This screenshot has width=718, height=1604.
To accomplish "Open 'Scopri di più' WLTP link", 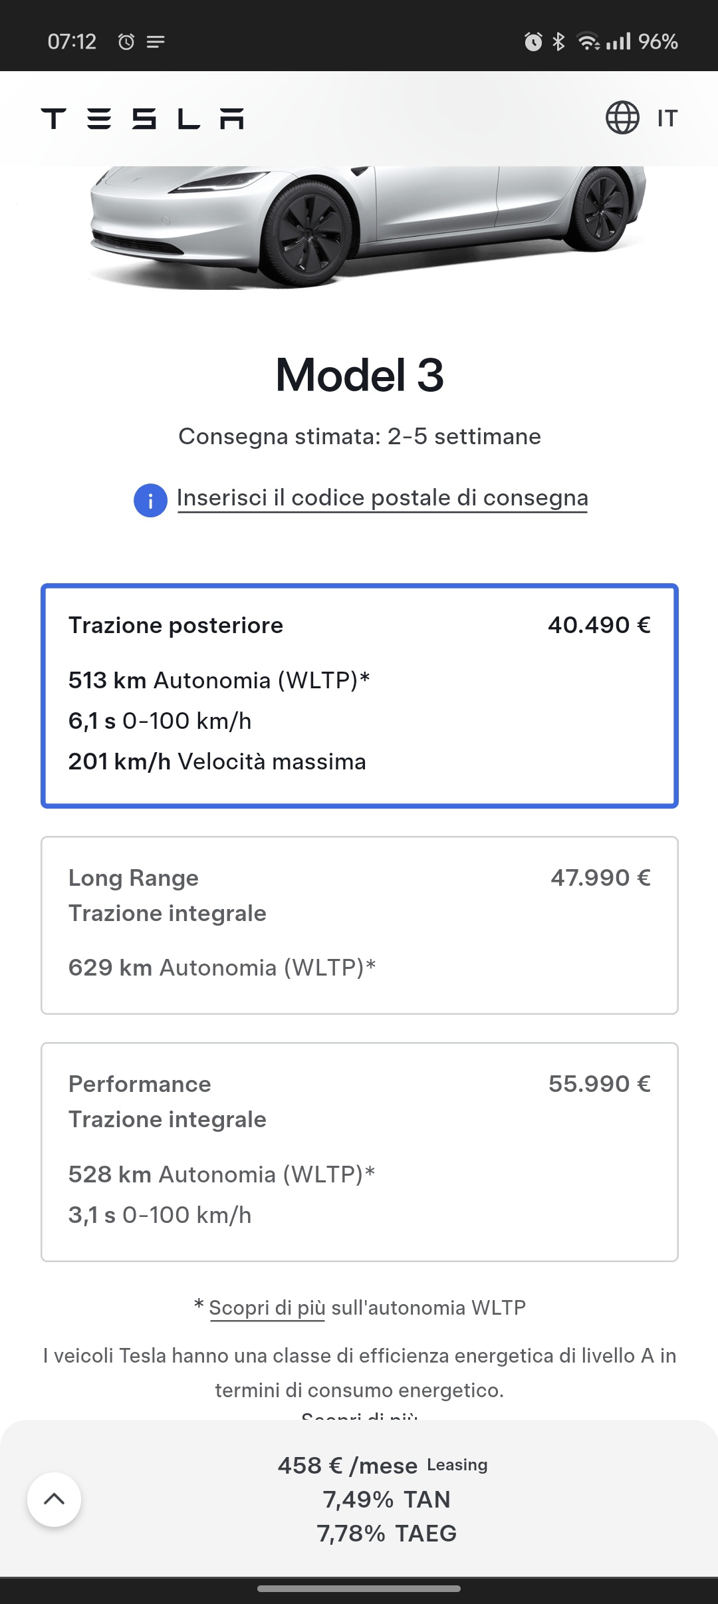I will tap(267, 1307).
